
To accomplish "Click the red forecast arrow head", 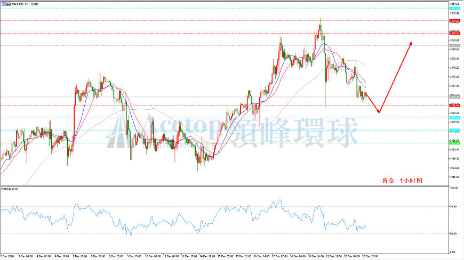I will pyautogui.click(x=411, y=44).
